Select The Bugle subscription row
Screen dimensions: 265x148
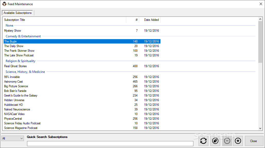tap(82, 41)
